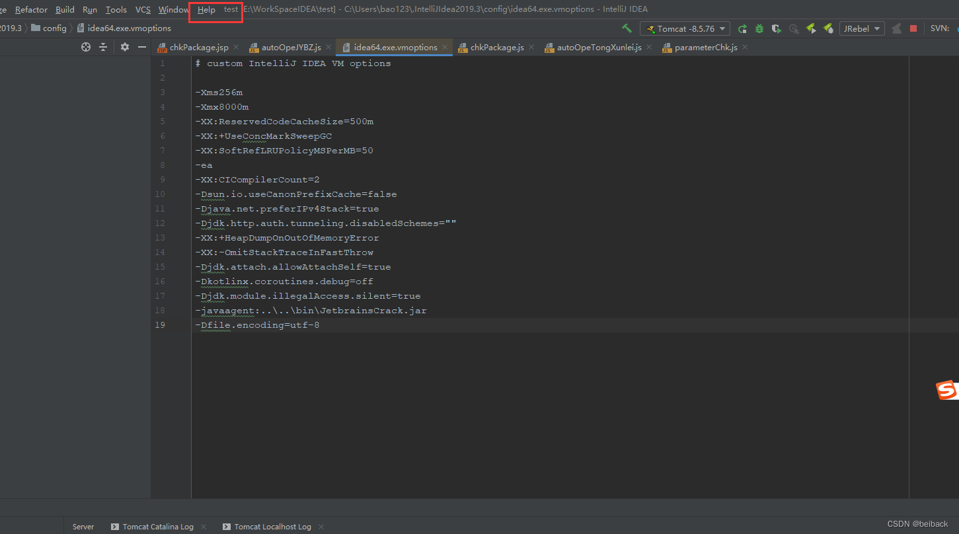This screenshot has width=959, height=534.
Task: Click the green bug Debug icon
Action: [759, 28]
